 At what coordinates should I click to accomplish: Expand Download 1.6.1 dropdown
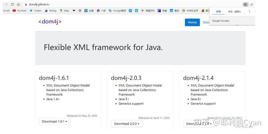(x=54, y=121)
